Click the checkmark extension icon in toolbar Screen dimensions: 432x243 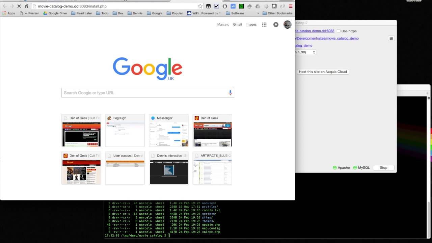[217, 6]
